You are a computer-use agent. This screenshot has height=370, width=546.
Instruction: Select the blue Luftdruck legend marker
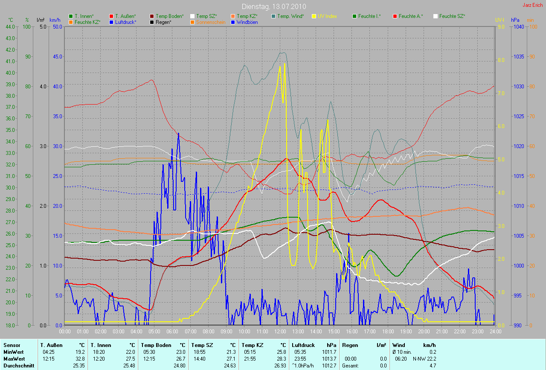click(111, 22)
